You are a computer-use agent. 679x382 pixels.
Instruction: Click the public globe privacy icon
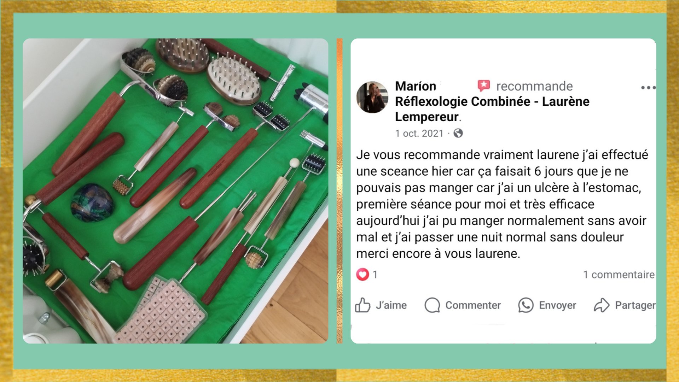click(x=458, y=133)
